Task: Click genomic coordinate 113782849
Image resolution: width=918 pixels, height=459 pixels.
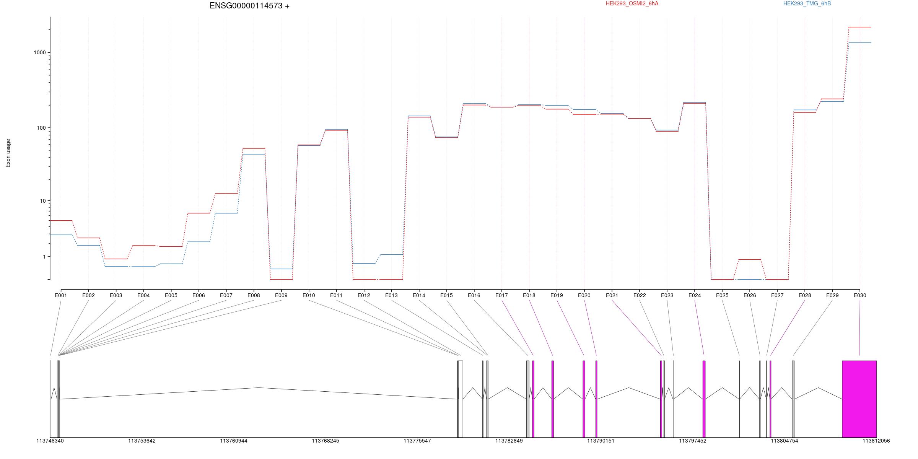Action: click(509, 441)
